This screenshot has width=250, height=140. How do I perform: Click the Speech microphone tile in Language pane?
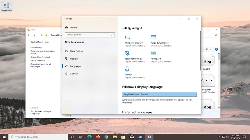tap(127, 69)
